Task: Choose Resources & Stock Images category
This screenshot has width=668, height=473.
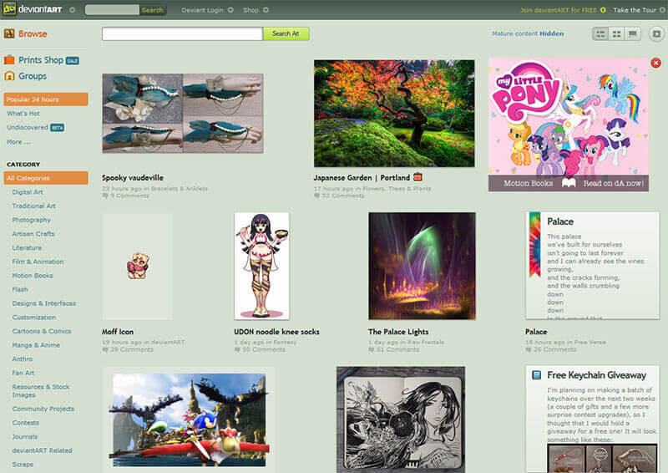Action: [40, 390]
